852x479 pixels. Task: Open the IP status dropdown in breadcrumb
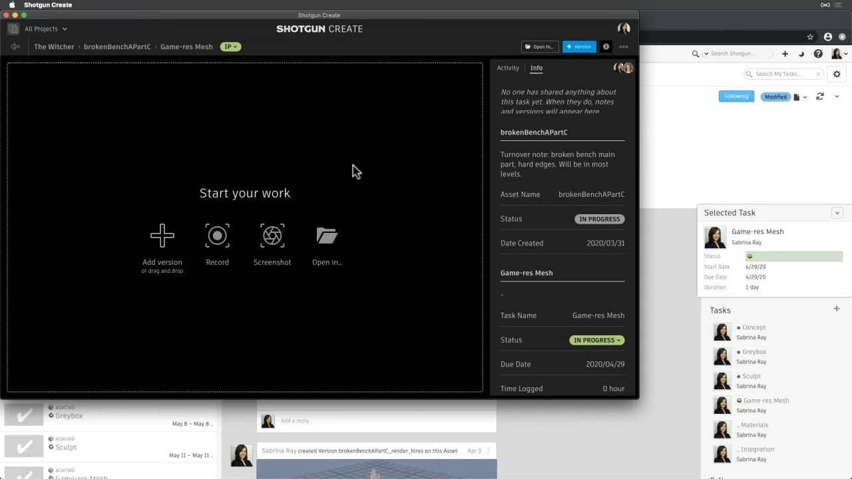230,47
